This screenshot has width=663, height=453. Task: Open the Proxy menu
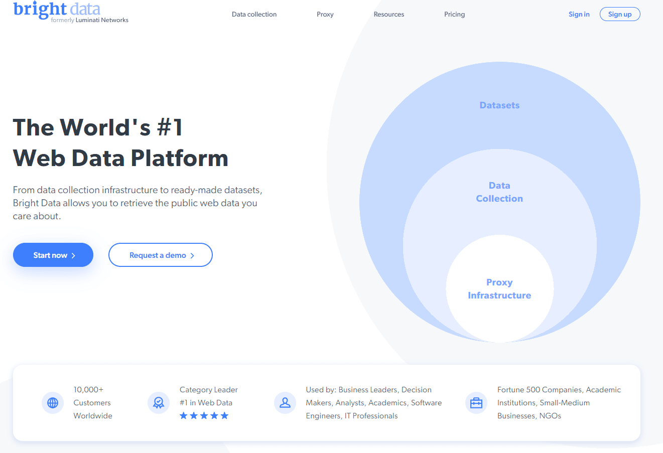[325, 15]
